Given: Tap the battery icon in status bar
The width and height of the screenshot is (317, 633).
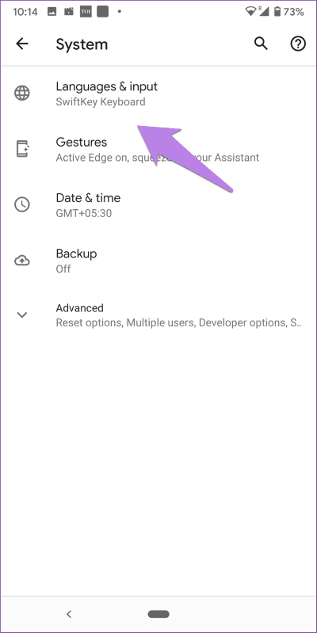Looking at the screenshot, I should click(x=277, y=12).
